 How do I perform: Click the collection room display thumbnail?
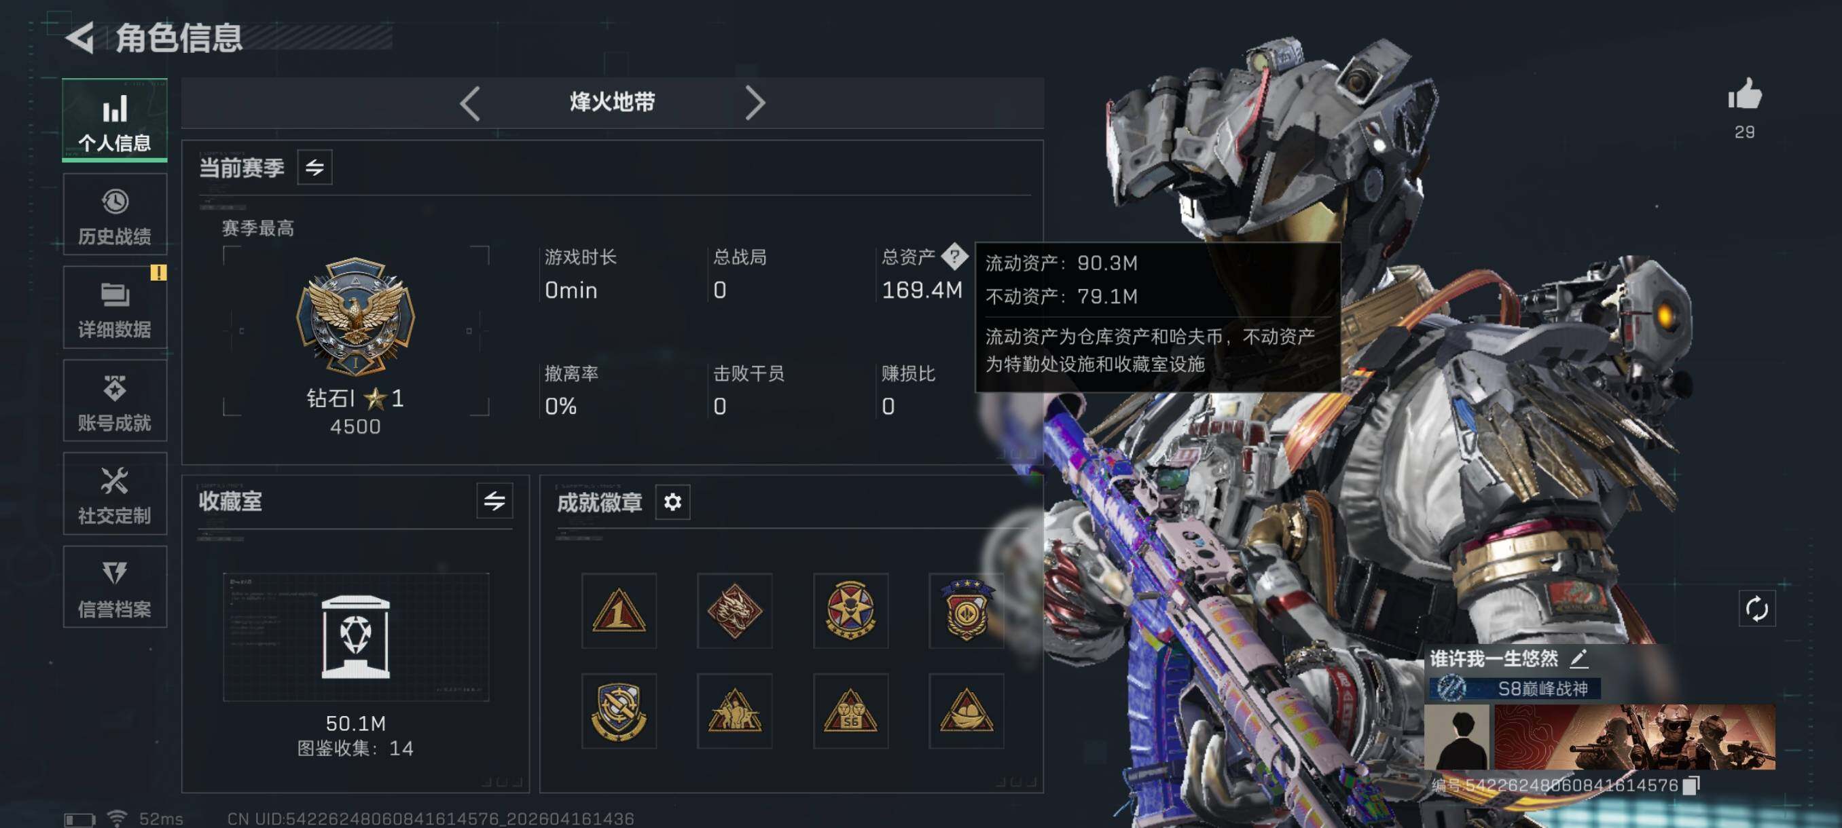pos(356,637)
